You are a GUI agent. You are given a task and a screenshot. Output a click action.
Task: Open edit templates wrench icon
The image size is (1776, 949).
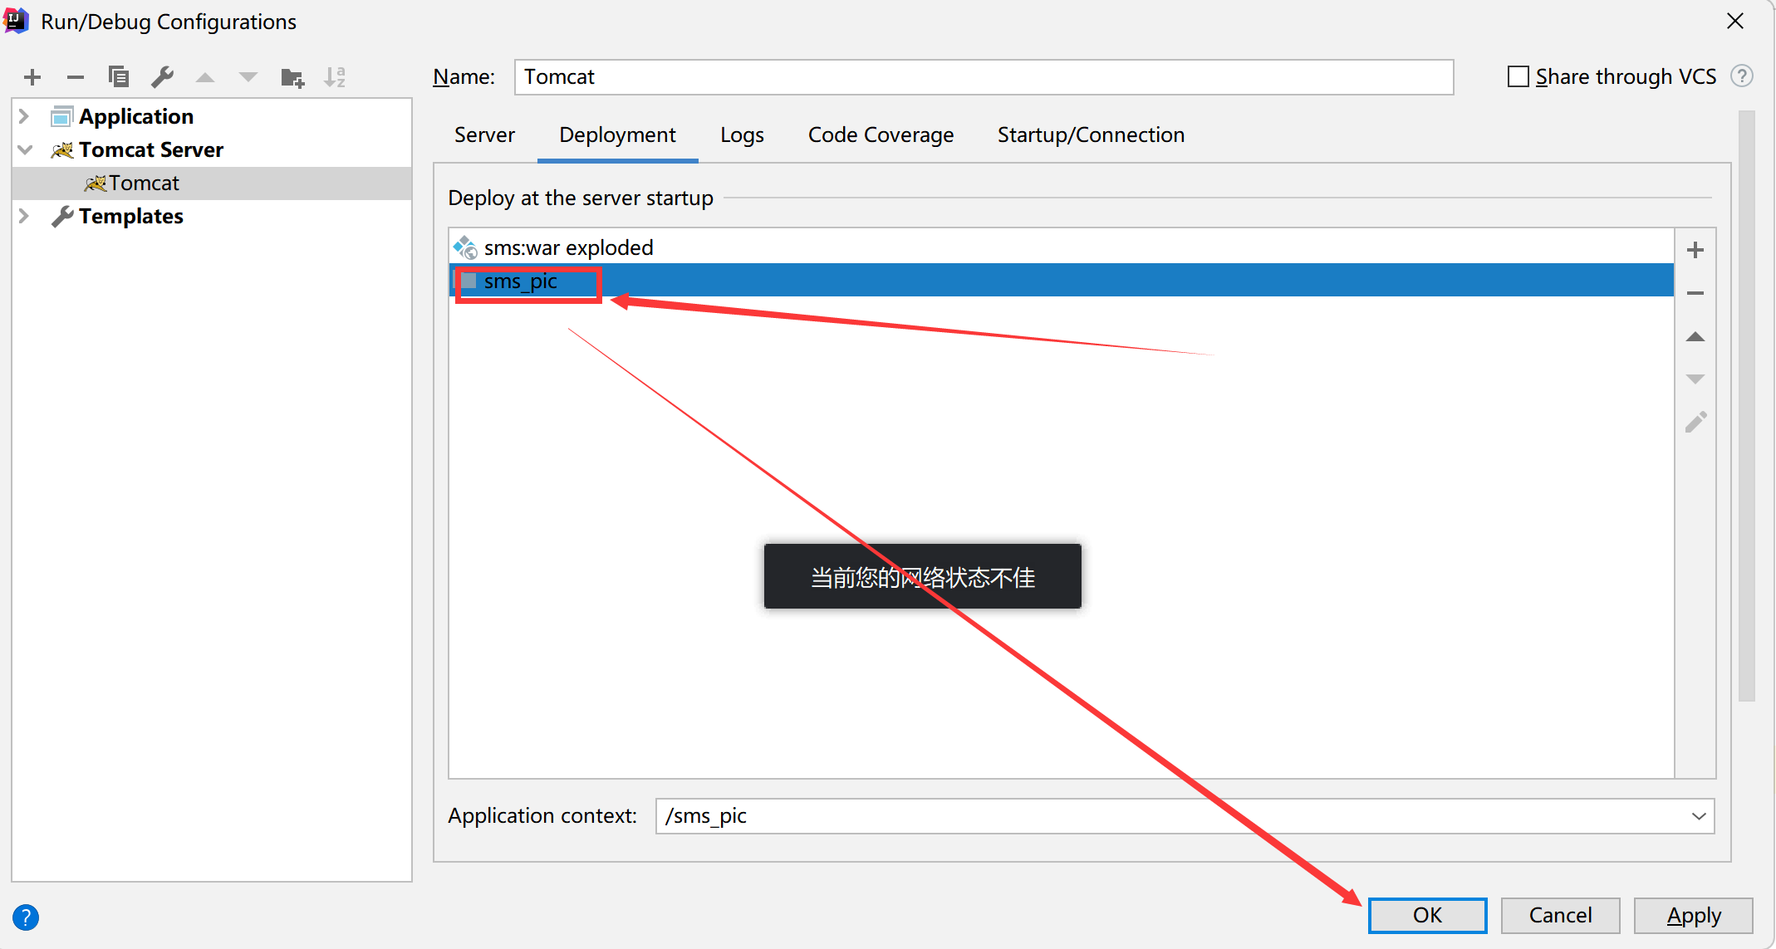tap(162, 77)
